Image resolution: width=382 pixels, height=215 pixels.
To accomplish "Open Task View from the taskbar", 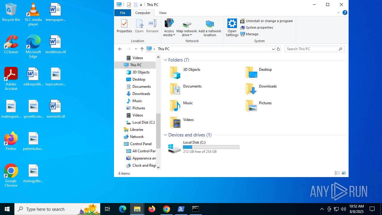I will pyautogui.click(x=107, y=209).
